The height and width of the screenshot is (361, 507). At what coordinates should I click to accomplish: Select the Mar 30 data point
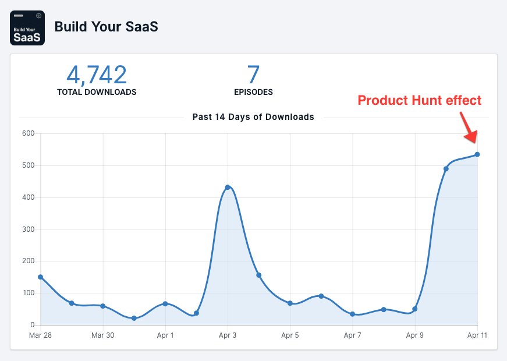tap(103, 306)
